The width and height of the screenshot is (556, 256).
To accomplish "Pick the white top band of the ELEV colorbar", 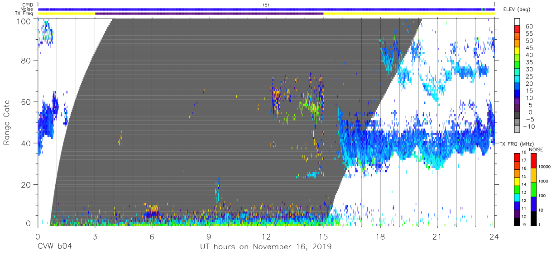I will point(518,22).
